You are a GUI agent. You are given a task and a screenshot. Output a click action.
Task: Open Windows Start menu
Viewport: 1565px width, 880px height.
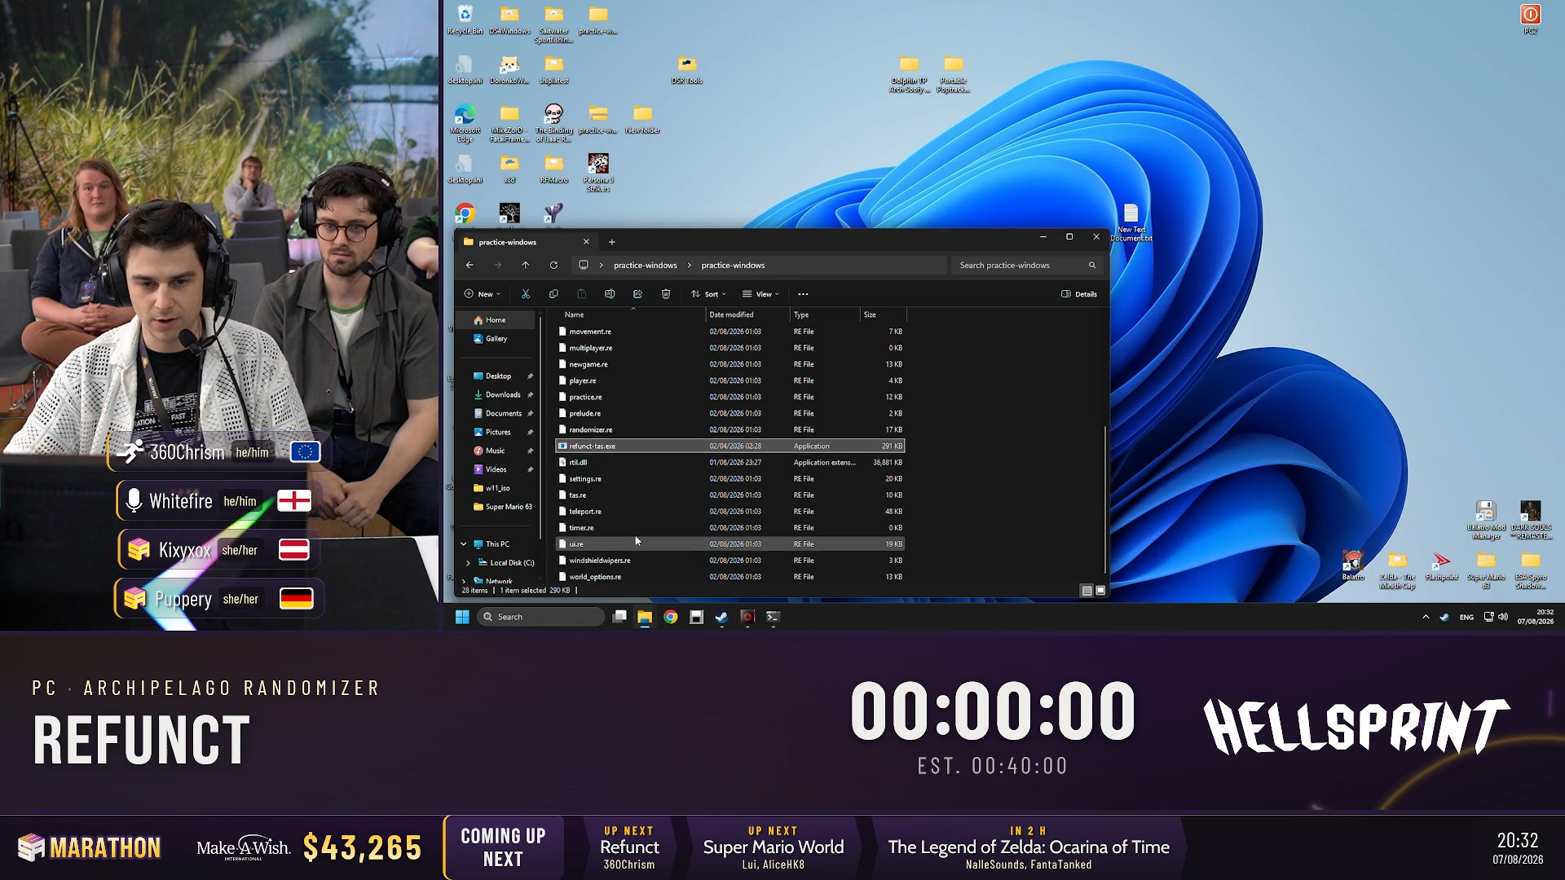pos(462,617)
